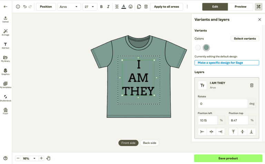Open Shutterstock images panel
Viewport: 265px width, 164px height.
coord(5,98)
